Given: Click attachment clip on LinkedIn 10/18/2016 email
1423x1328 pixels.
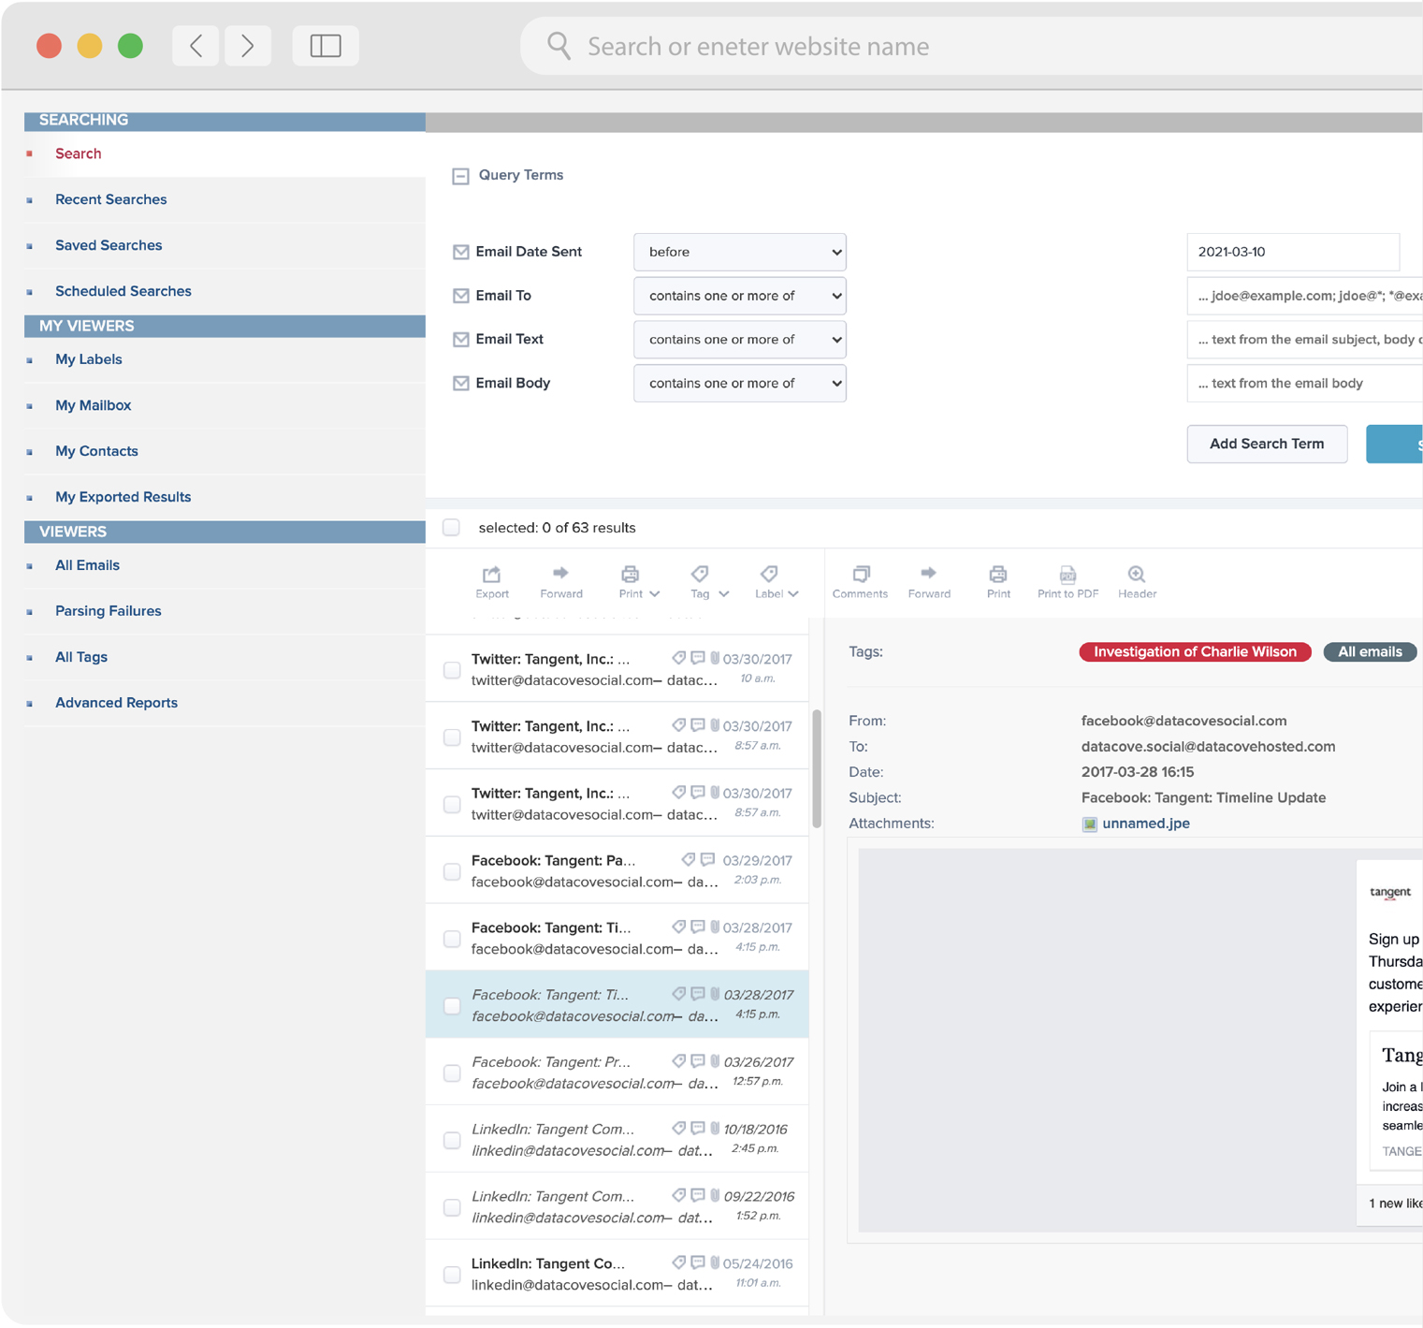Looking at the screenshot, I should (x=715, y=1128).
